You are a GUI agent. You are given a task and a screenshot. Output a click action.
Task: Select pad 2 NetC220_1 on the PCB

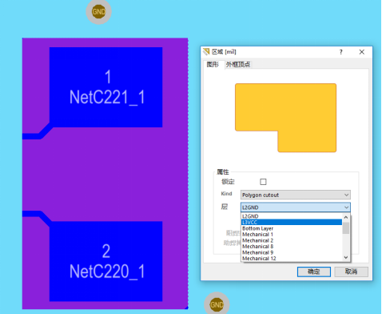(x=106, y=261)
